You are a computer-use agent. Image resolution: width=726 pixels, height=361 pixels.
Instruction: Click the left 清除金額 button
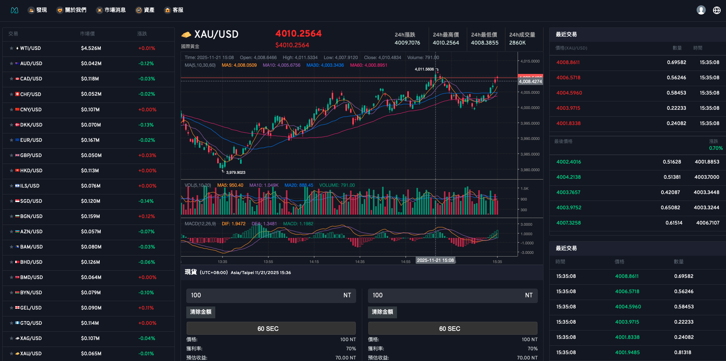(201, 312)
